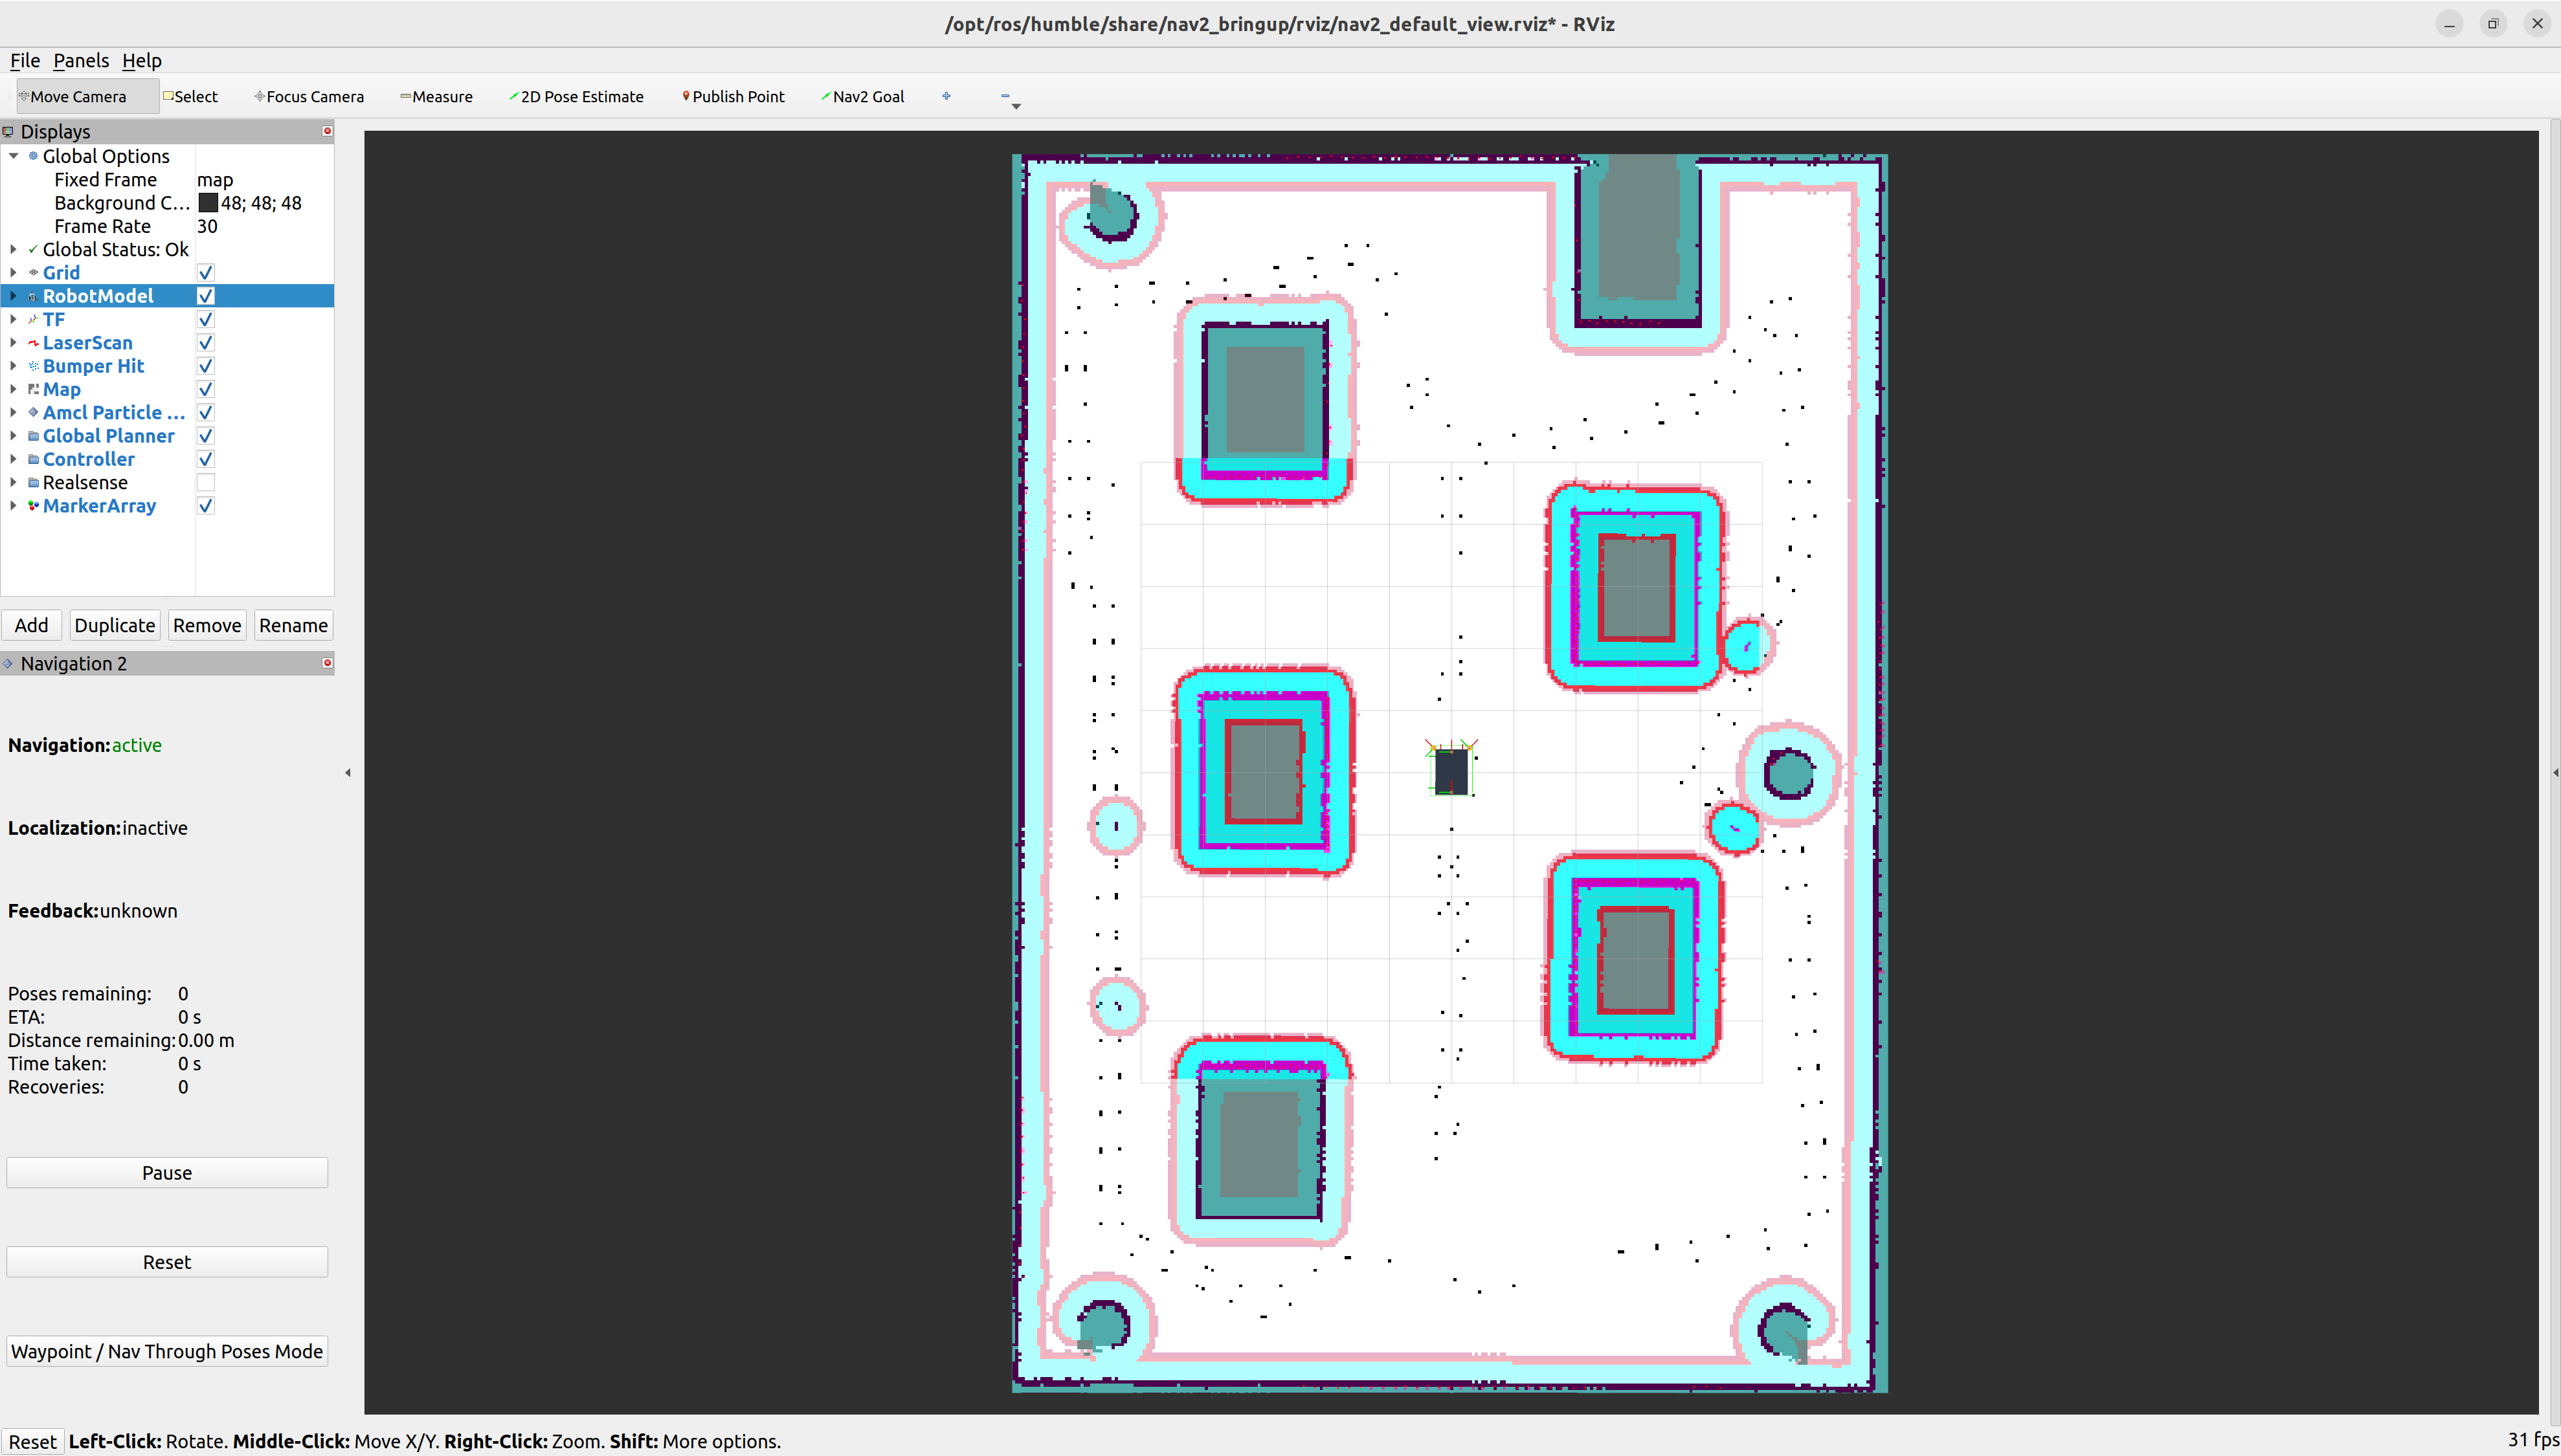The image size is (2561, 1456).
Task: Click Waypoint / Nav Through Poses Mode button
Action: click(167, 1351)
